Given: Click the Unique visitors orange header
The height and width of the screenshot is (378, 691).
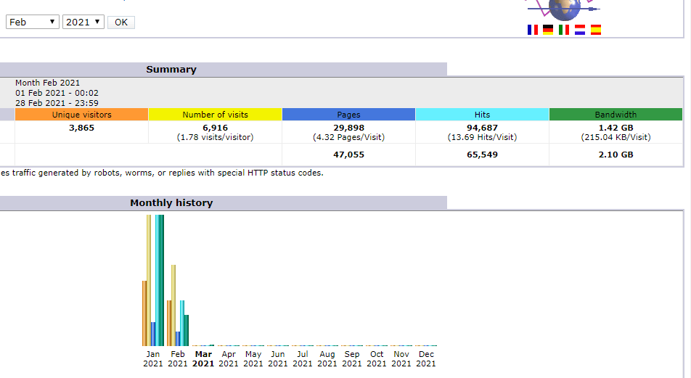Looking at the screenshot, I should pos(81,115).
